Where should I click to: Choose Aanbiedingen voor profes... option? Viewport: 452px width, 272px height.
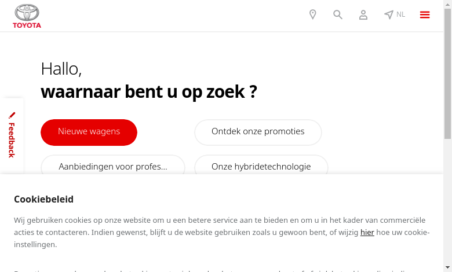click(x=113, y=166)
